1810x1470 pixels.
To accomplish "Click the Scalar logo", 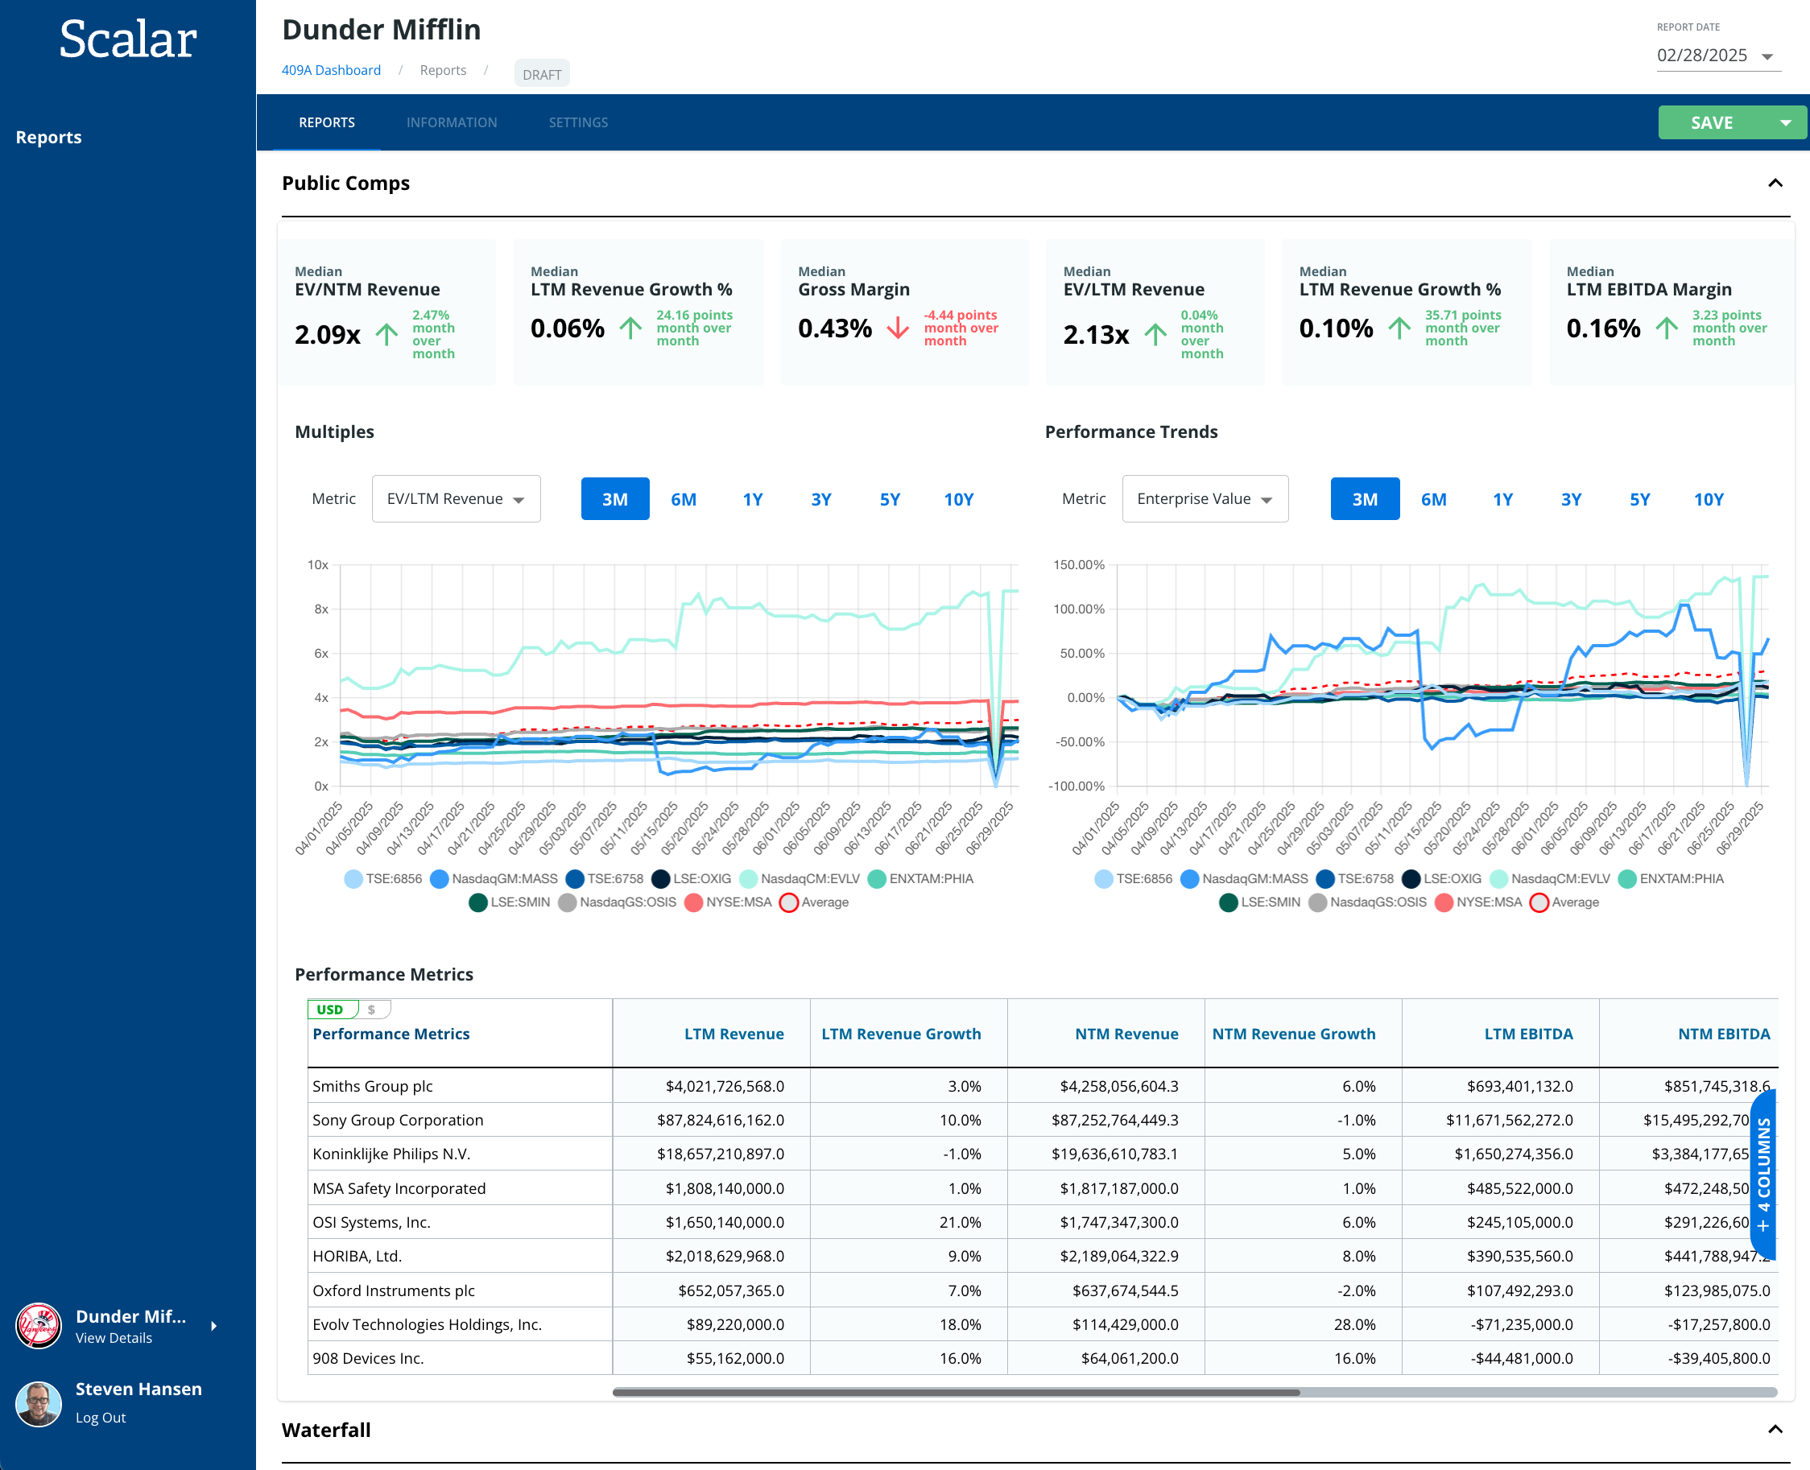I will pos(128,39).
